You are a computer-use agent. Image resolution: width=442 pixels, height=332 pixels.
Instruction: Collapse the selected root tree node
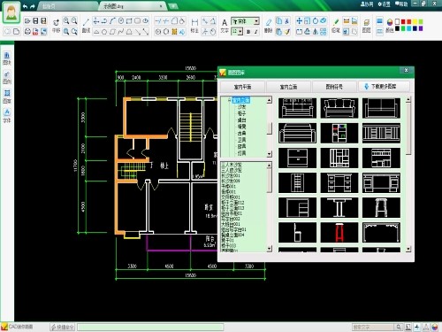click(x=229, y=100)
